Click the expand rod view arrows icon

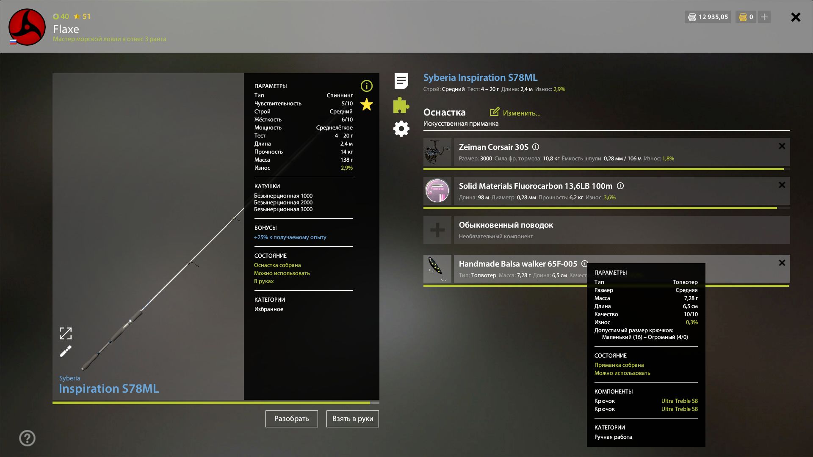(x=66, y=333)
